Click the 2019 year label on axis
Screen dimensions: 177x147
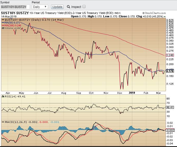click(x=132, y=93)
